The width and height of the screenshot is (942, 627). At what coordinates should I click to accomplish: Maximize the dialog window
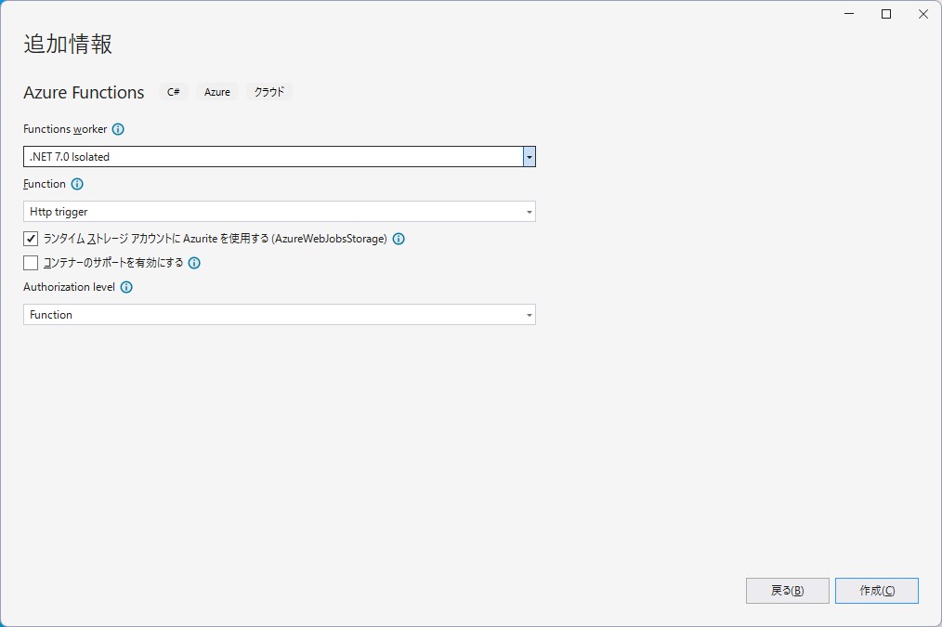click(x=886, y=14)
